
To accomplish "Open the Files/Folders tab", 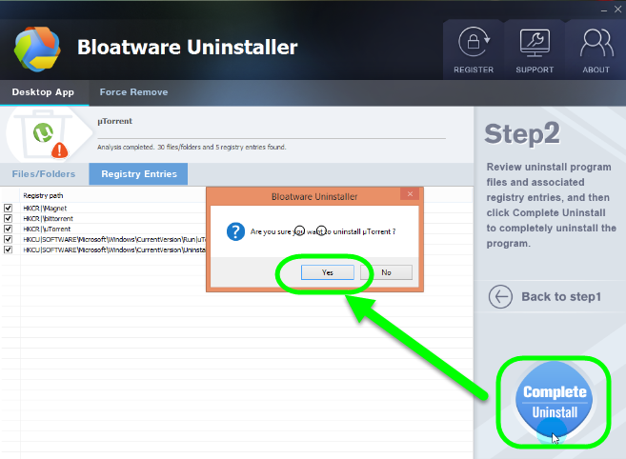I will click(x=44, y=174).
